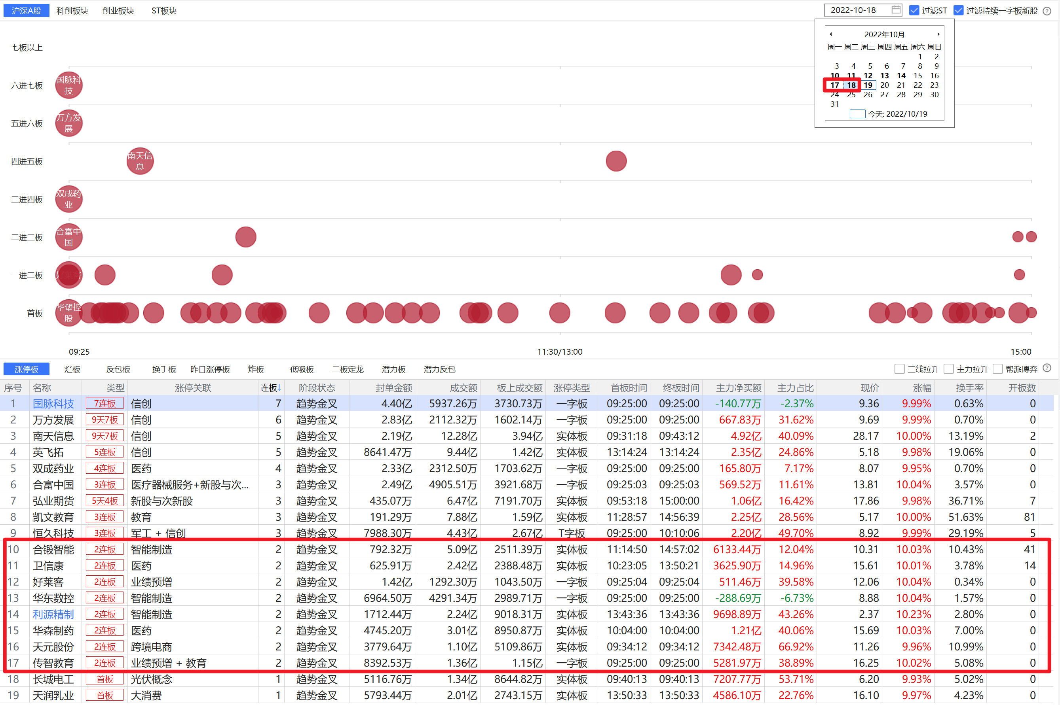Sort by the 成交额 column header
Viewport: 1060px width, 705px height.
point(463,387)
